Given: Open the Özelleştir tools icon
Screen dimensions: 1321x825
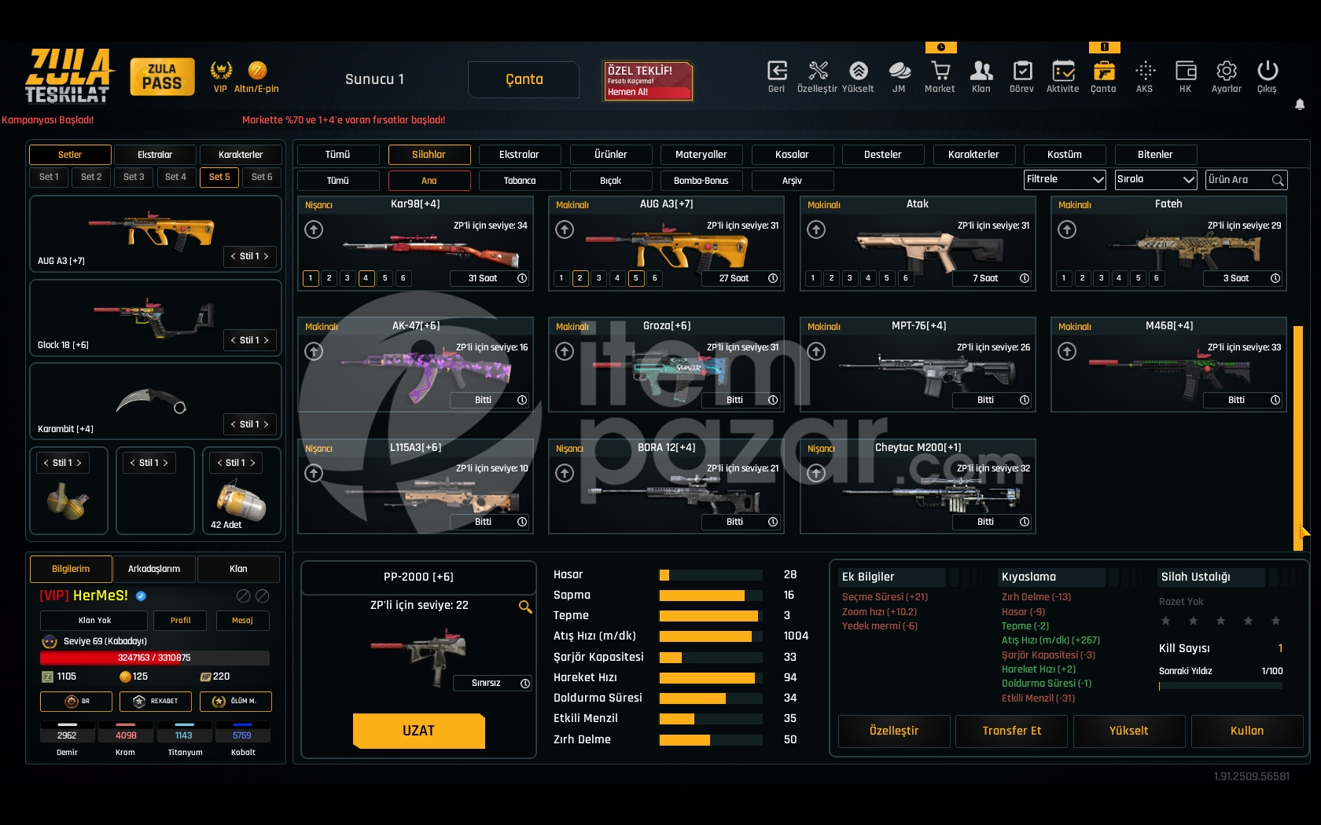Looking at the screenshot, I should [x=818, y=71].
